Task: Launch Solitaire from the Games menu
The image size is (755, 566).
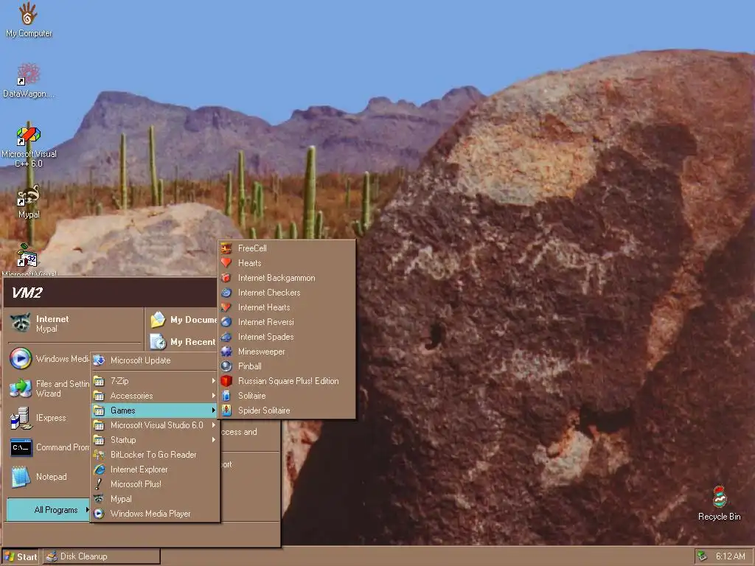Action: coord(287,396)
